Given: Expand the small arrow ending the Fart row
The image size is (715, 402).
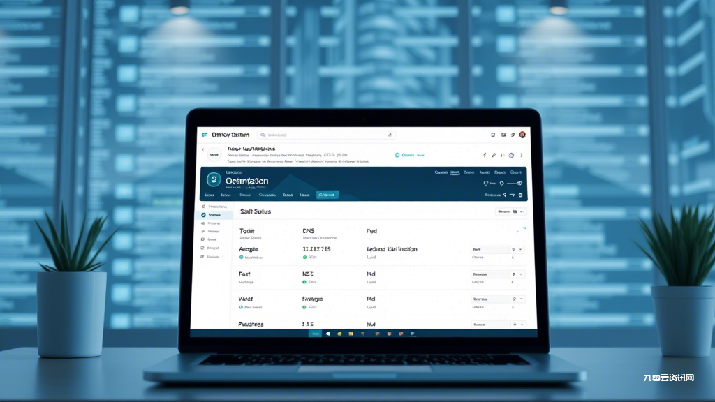Looking at the screenshot, I should pos(521,274).
